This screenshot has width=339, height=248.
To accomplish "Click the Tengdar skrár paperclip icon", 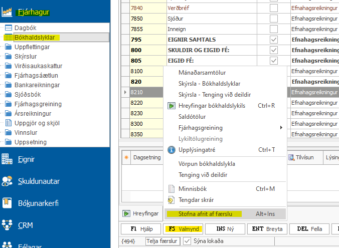I will click(171, 200).
